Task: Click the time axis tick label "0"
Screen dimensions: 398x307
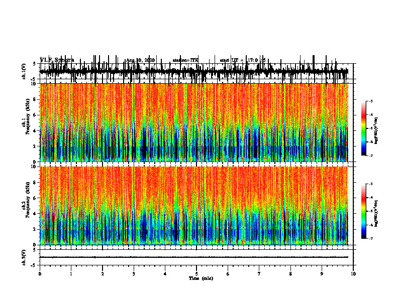Action: click(x=40, y=274)
